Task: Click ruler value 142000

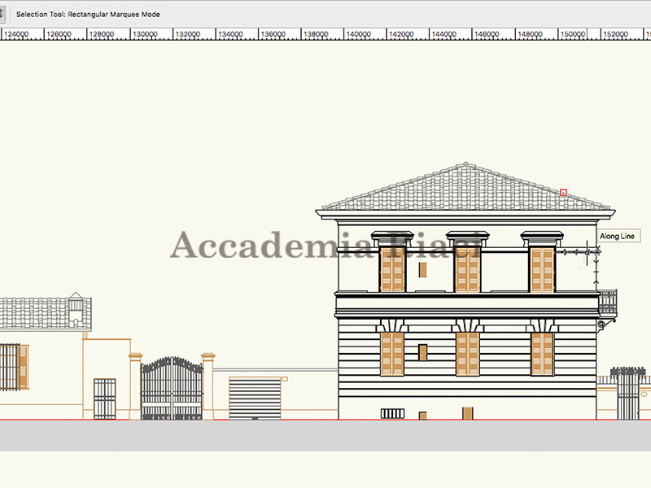Action: 401,34
